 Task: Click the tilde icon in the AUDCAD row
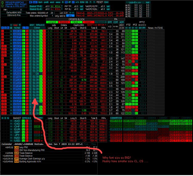[11, 31]
